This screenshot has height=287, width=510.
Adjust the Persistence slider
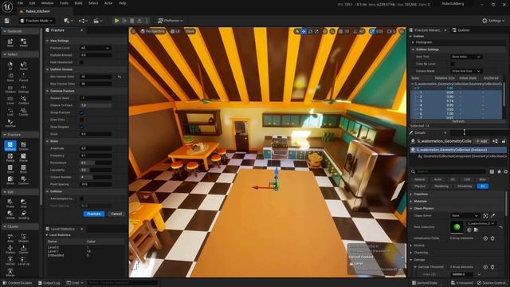(x=96, y=163)
